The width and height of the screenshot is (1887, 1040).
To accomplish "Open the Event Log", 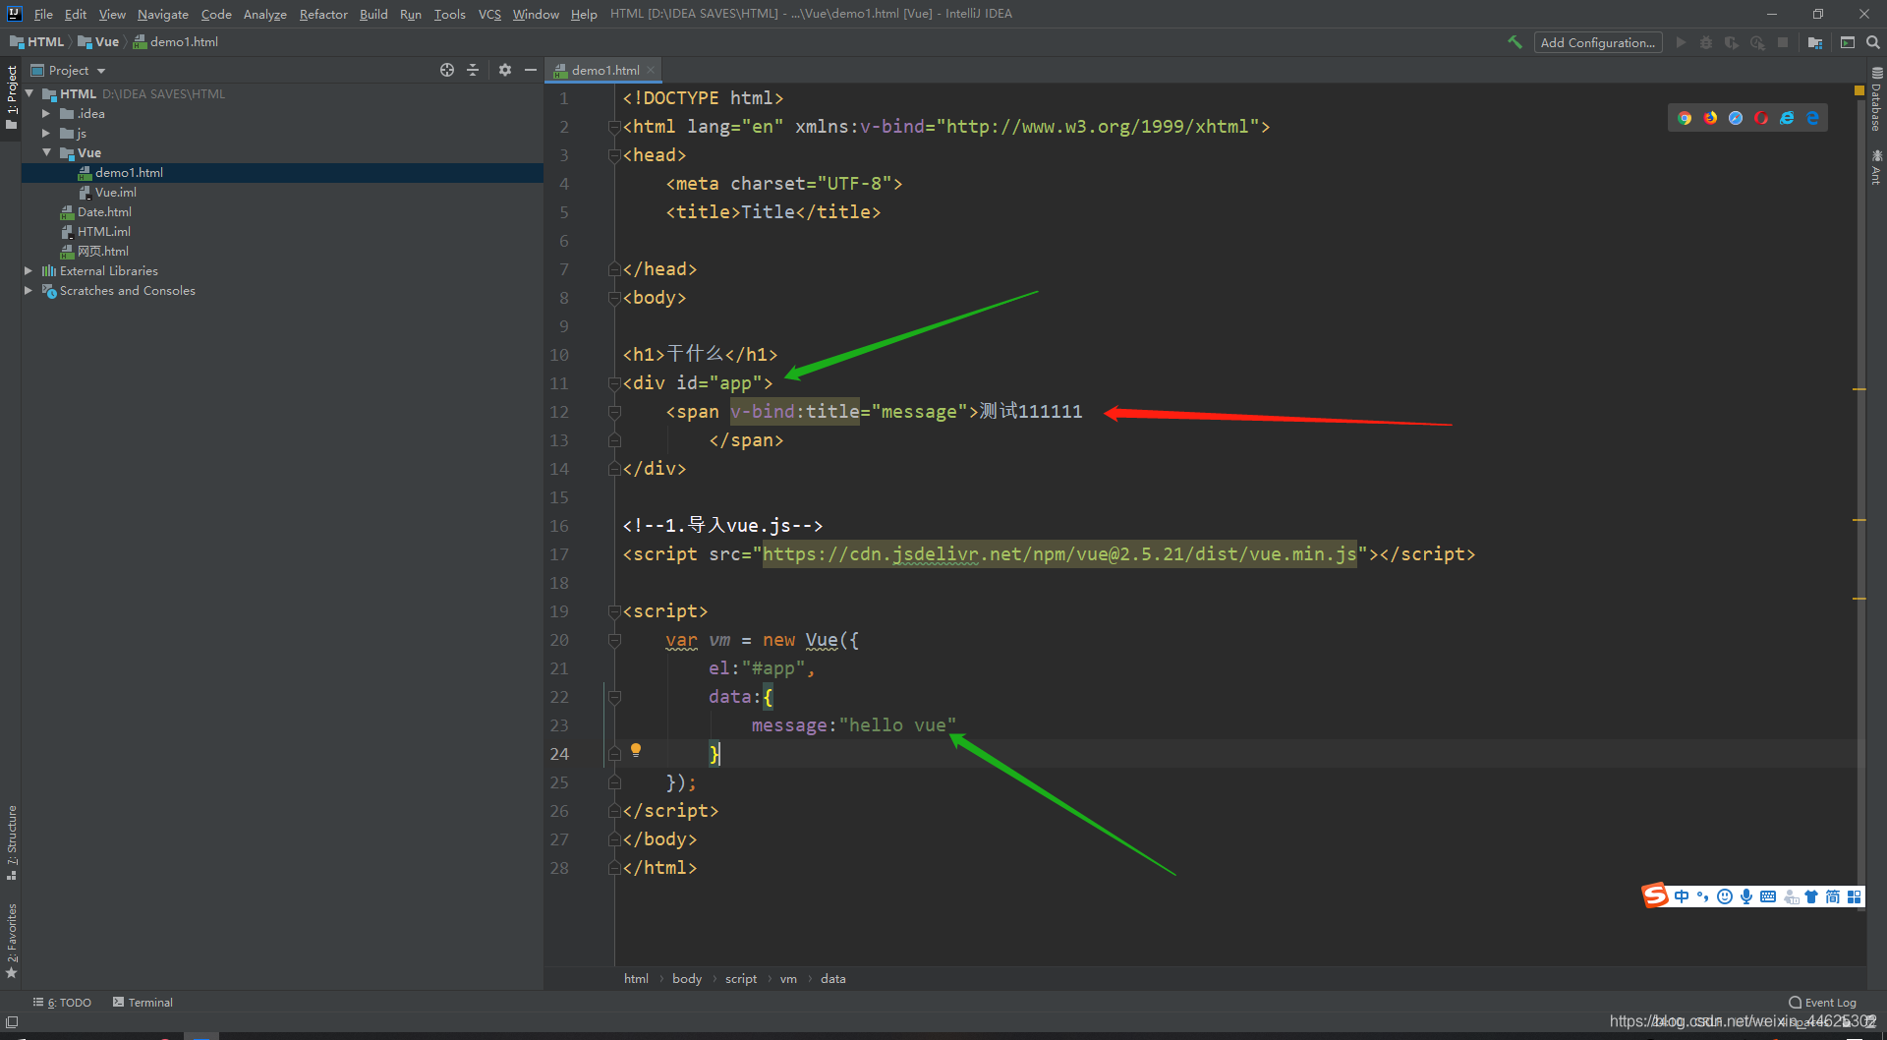I will tap(1822, 1002).
